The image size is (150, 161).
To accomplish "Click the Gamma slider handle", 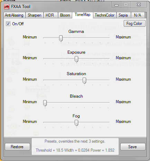I will point(61,38).
